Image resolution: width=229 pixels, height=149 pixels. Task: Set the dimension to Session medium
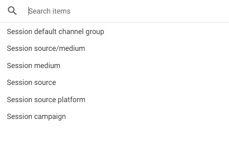[x=115, y=66]
